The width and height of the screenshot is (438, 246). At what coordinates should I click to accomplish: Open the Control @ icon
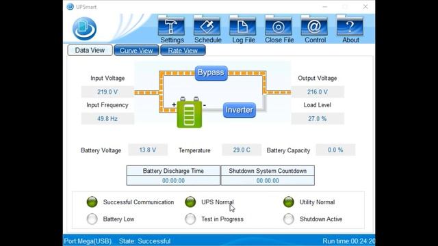314,26
